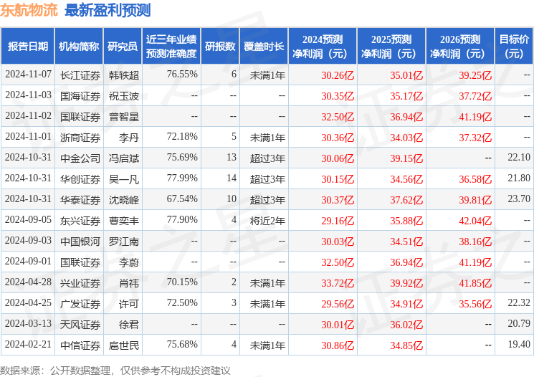Click analyst name 沈晓峰
The height and width of the screenshot is (377, 534).
coord(124,200)
